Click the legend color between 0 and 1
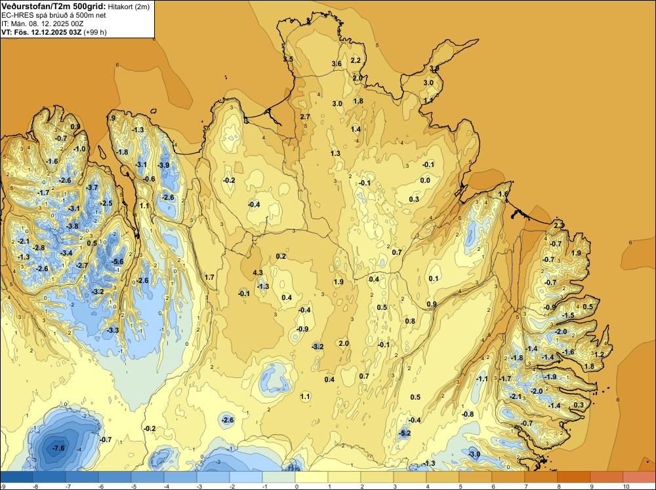Screen dimensions: 656x490 (312, 477)
